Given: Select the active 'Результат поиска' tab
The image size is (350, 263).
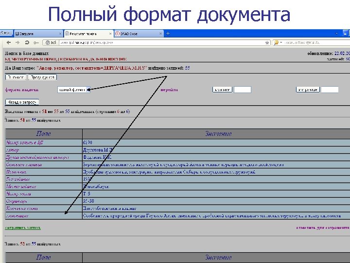Looking at the screenshot, I should coord(88,34).
